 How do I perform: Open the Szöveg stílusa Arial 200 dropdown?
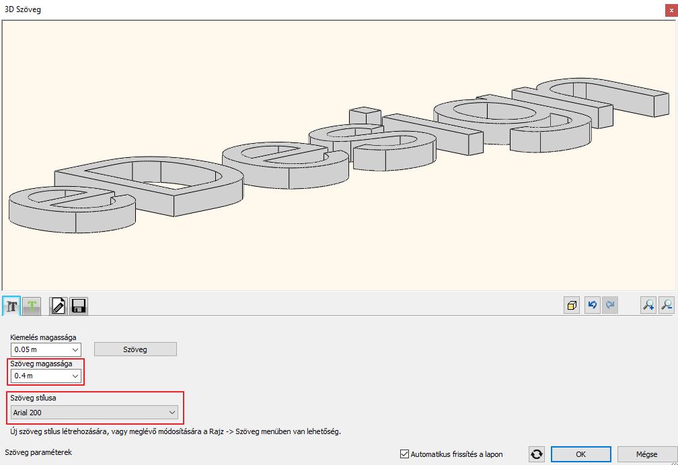[94, 413]
